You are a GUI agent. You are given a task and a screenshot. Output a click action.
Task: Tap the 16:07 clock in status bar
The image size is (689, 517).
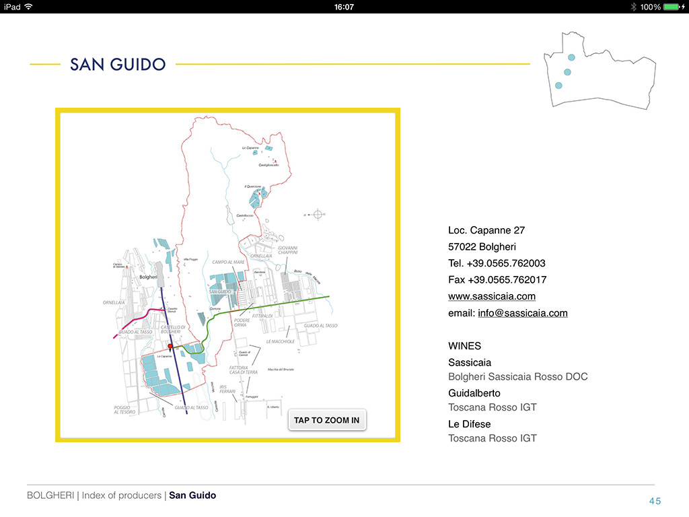pyautogui.click(x=344, y=7)
